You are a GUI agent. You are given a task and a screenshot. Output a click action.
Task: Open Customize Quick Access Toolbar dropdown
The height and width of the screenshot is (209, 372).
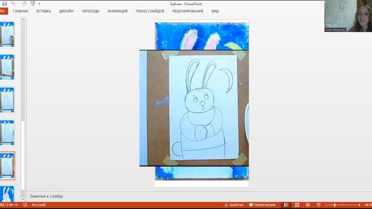click(x=40, y=4)
